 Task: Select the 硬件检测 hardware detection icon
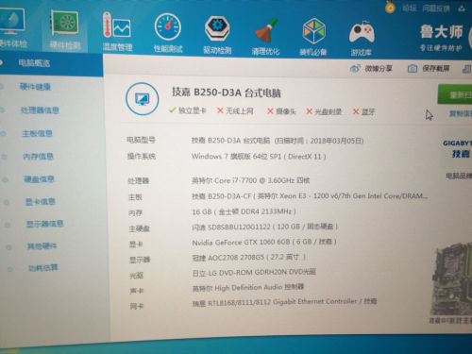point(65,24)
